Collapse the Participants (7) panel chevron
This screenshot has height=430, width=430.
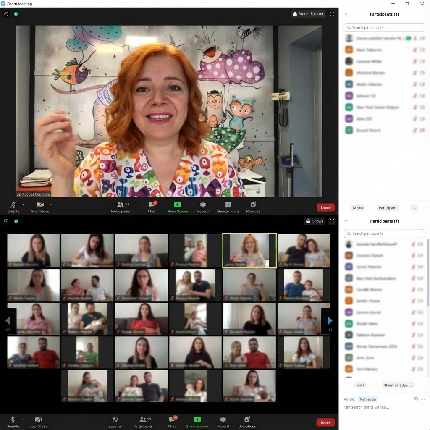[x=346, y=221]
